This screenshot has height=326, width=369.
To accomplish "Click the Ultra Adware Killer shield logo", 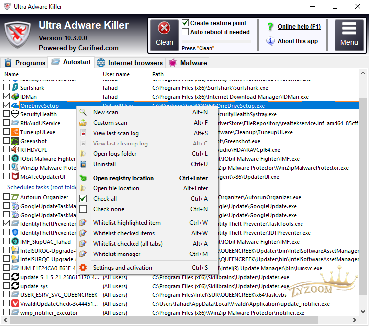I will pos(18,35).
